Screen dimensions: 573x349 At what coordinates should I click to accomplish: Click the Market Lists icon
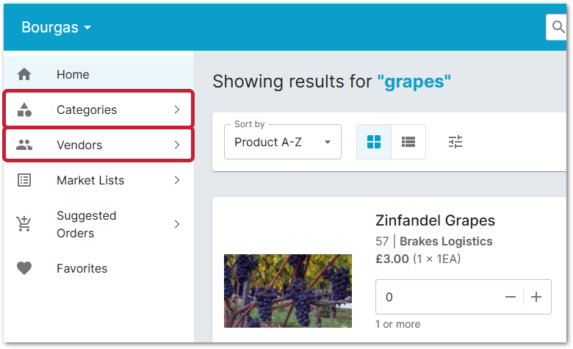pos(24,180)
